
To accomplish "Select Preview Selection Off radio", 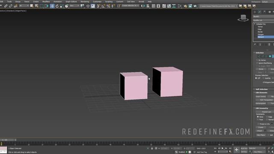I will pyautogui.click(x=256, y=78).
